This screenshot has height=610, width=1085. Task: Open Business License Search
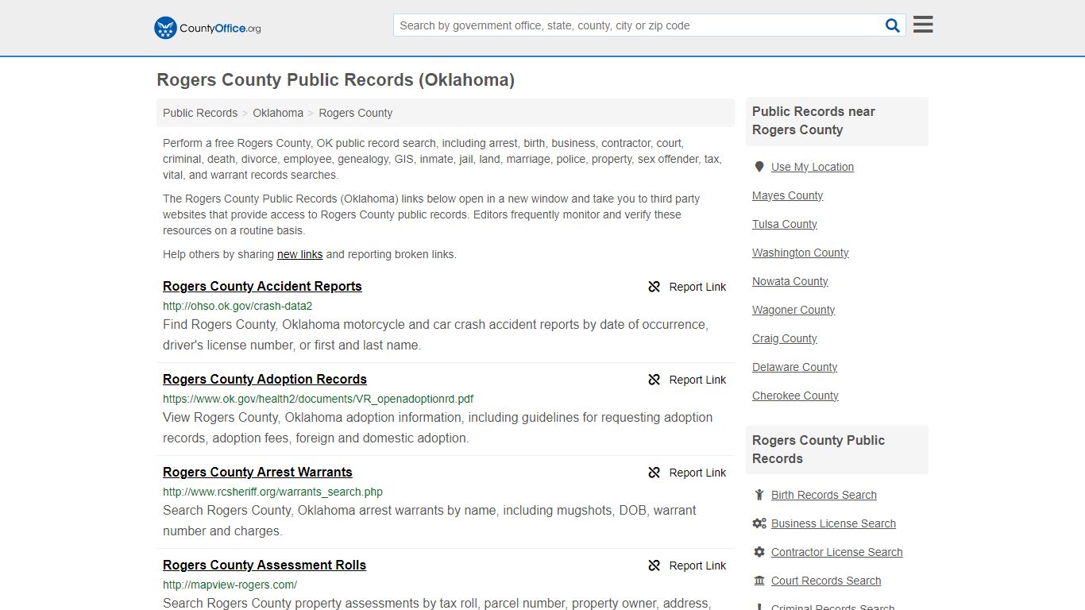click(x=833, y=523)
